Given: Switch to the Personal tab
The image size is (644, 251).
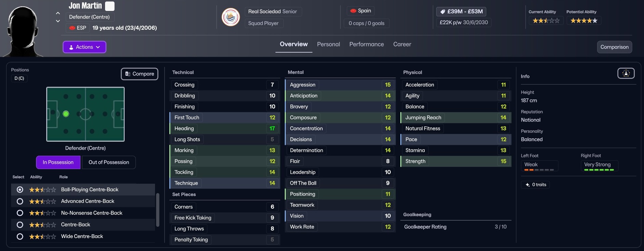Looking at the screenshot, I should [328, 44].
